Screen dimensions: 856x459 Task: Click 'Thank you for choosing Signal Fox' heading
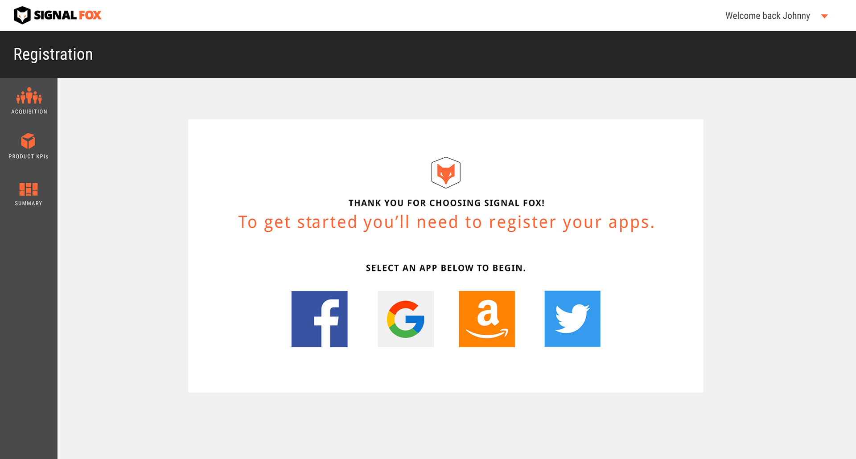tap(446, 203)
